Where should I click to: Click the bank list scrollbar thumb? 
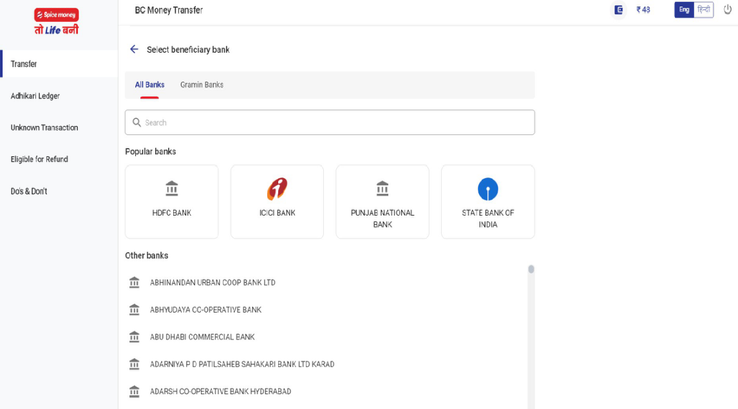tap(531, 269)
